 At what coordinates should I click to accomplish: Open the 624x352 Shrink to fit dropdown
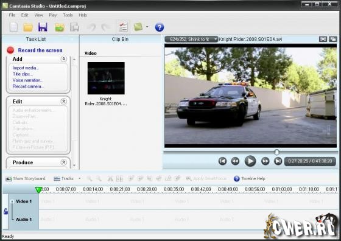coord(191,39)
